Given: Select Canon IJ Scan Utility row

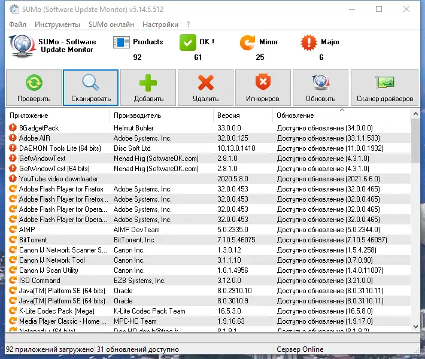Looking at the screenshot, I should click(x=48, y=270).
